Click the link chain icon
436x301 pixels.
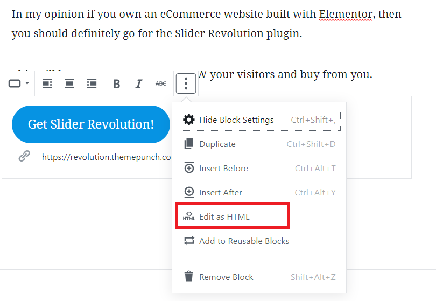(x=24, y=156)
